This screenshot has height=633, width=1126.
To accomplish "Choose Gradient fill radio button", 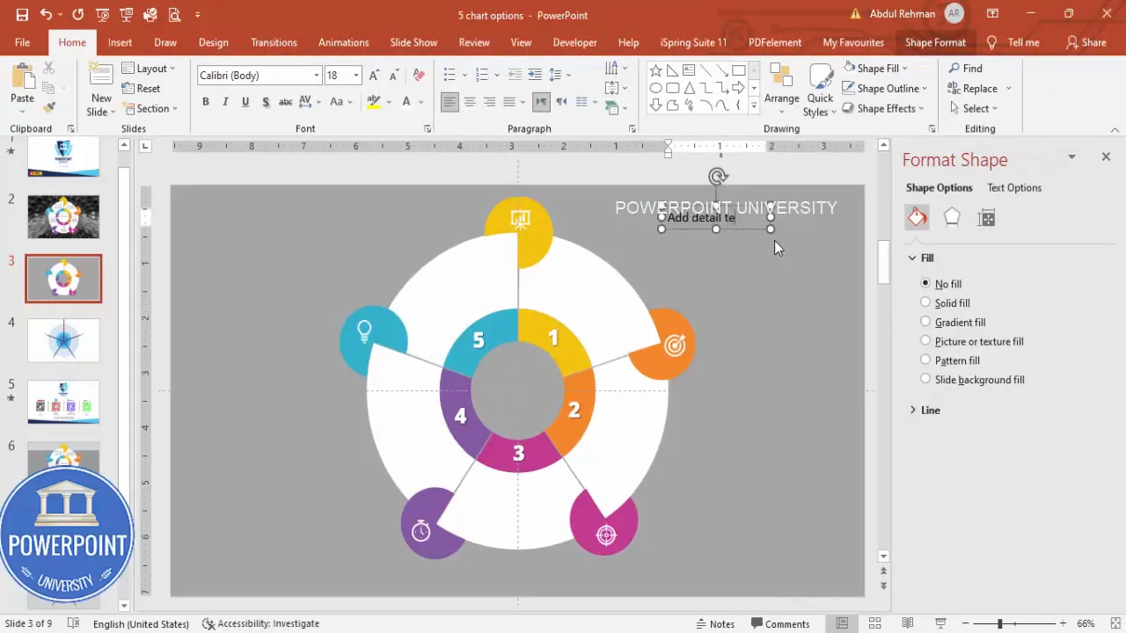I will coord(925,322).
